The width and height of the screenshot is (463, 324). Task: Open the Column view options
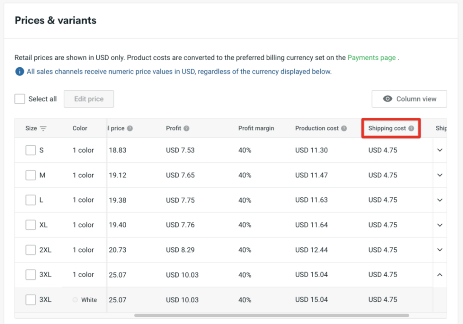(x=409, y=99)
